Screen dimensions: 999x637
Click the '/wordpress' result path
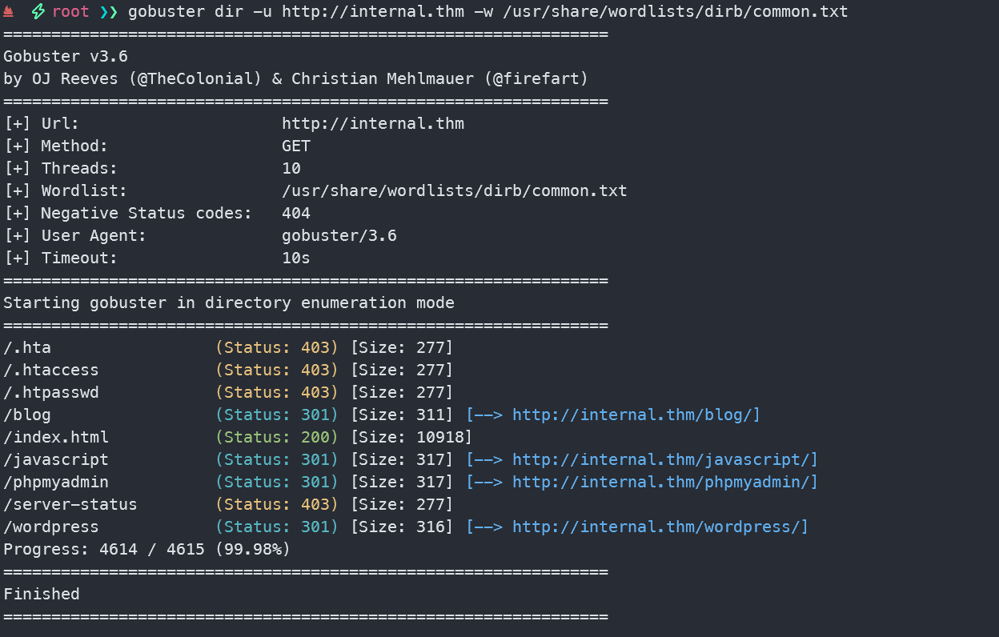click(51, 527)
